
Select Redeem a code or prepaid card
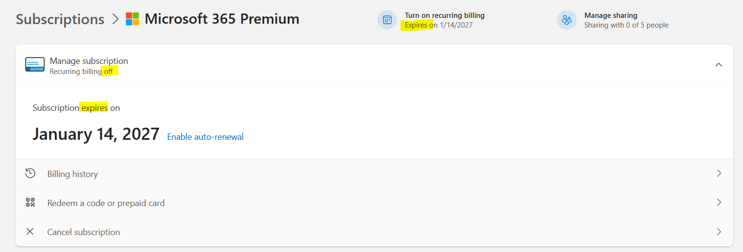[x=106, y=203]
